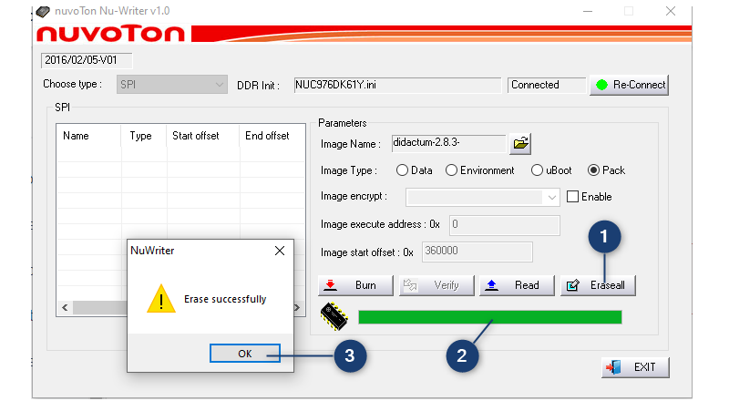This screenshot has height=401, width=729.
Task: Click the Re-Connect button
Action: point(629,85)
